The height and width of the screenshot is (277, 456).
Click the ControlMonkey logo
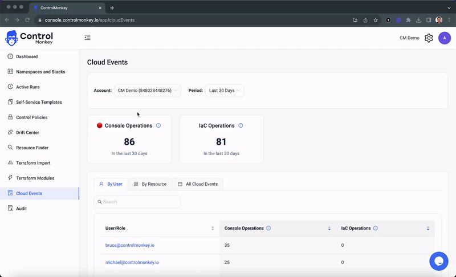click(28, 38)
